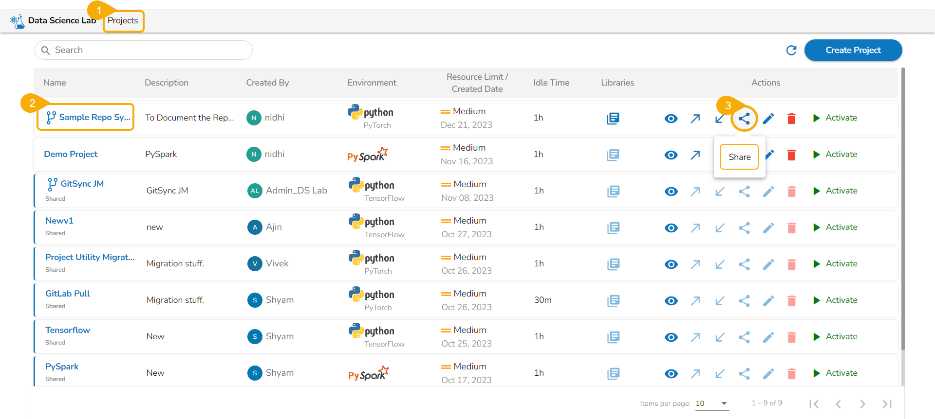Edit the Sample Repo project with pencil icon
935x419 pixels.
[768, 118]
